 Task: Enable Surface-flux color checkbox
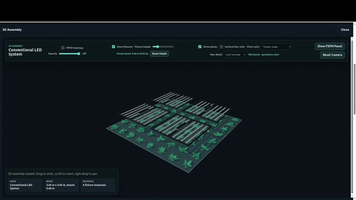(x=221, y=47)
